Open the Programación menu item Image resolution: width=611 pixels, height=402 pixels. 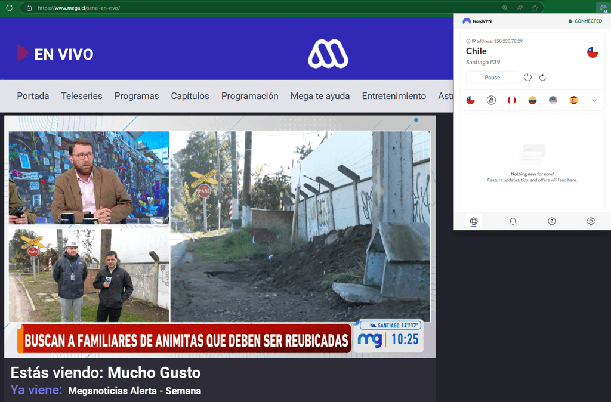pos(250,96)
